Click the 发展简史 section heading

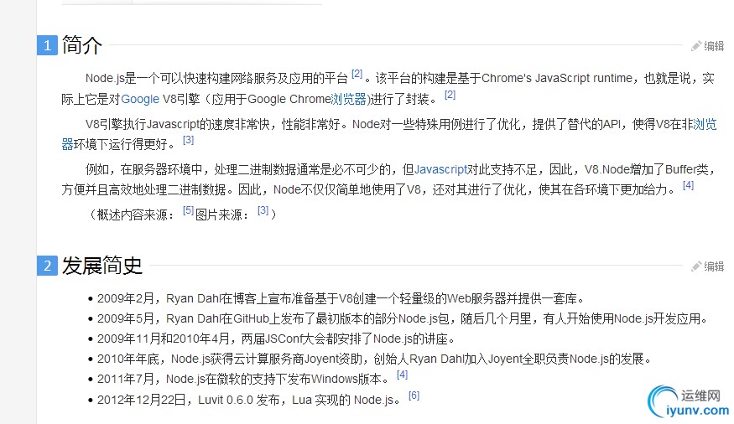(x=102, y=266)
